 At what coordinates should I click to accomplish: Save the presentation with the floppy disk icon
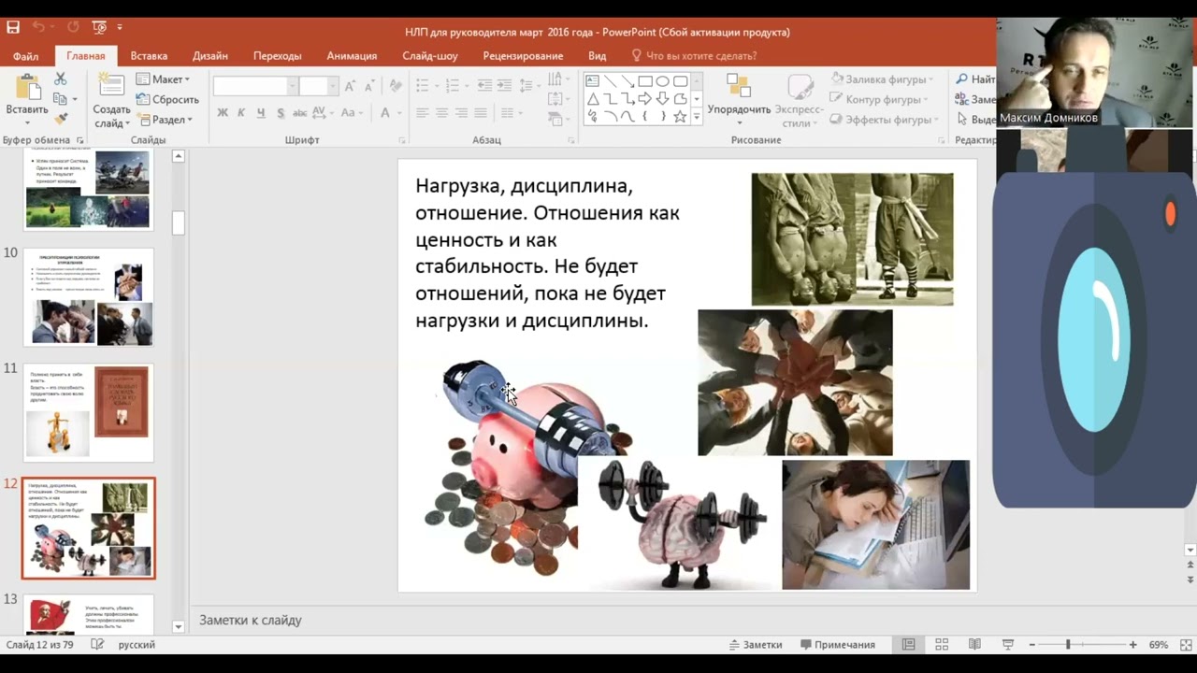click(13, 27)
